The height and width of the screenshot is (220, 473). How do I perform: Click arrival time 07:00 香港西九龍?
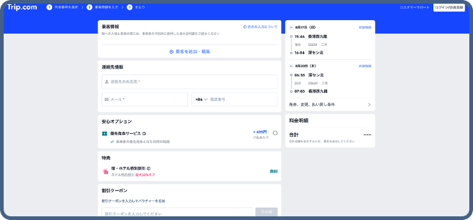tap(311, 91)
